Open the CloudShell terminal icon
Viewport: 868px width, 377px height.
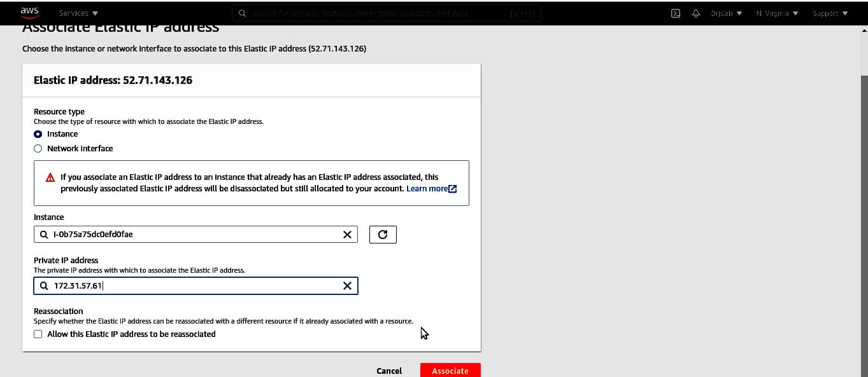676,13
